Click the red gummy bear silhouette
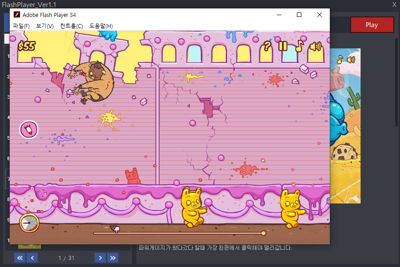The height and width of the screenshot is (267, 400). point(132,176)
